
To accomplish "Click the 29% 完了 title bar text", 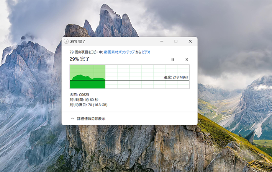I will pyautogui.click(x=78, y=42).
